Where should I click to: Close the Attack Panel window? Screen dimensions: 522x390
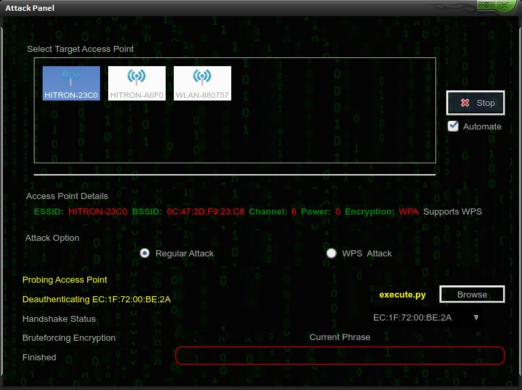point(505,5)
